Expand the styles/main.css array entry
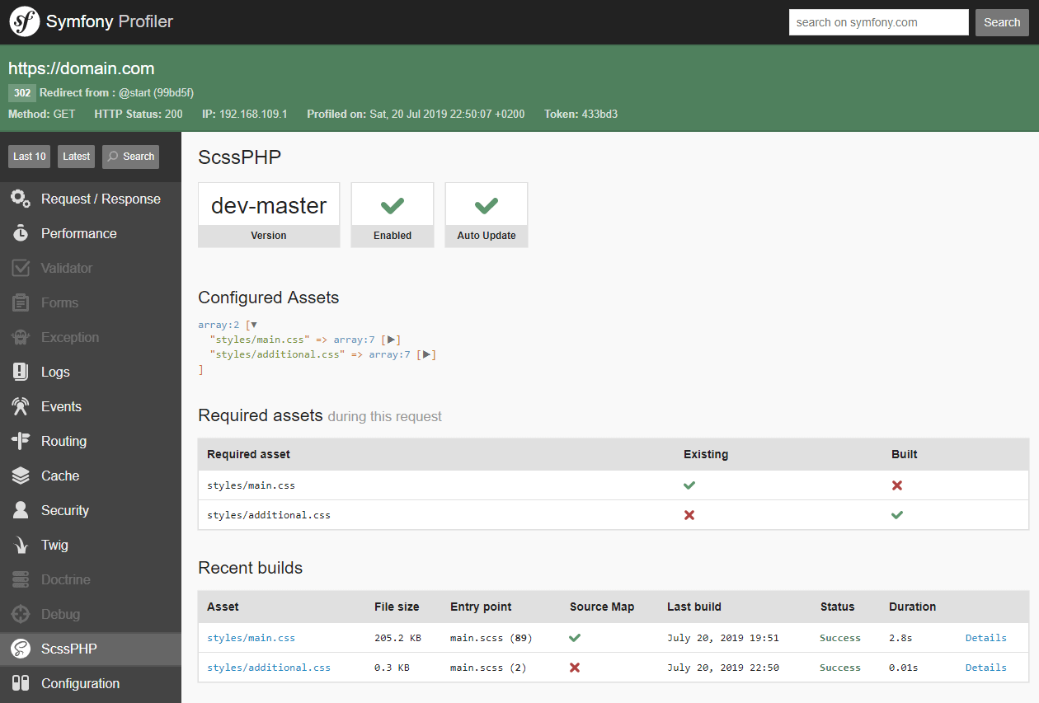 392,340
